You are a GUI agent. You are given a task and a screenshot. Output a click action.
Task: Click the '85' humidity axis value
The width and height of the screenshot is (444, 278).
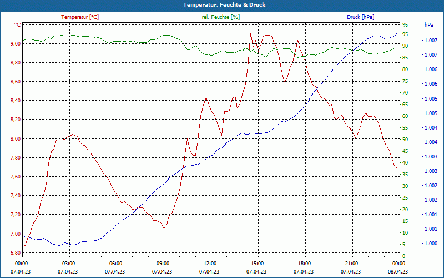pyautogui.click(x=405, y=58)
